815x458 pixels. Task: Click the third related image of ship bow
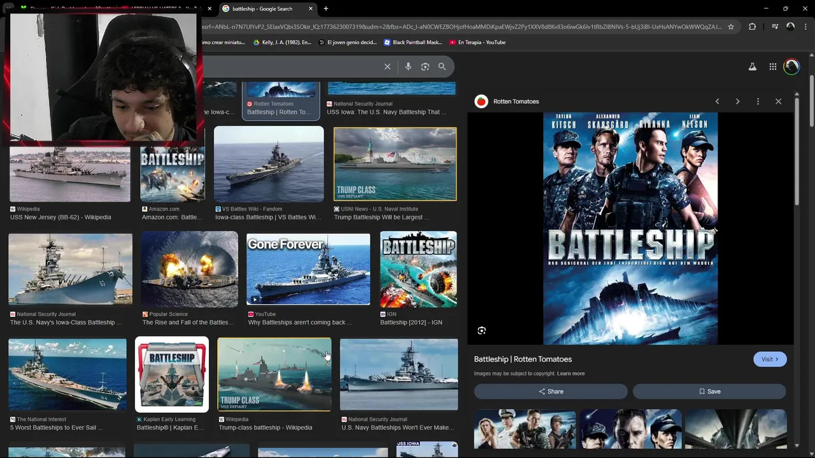(x=736, y=429)
